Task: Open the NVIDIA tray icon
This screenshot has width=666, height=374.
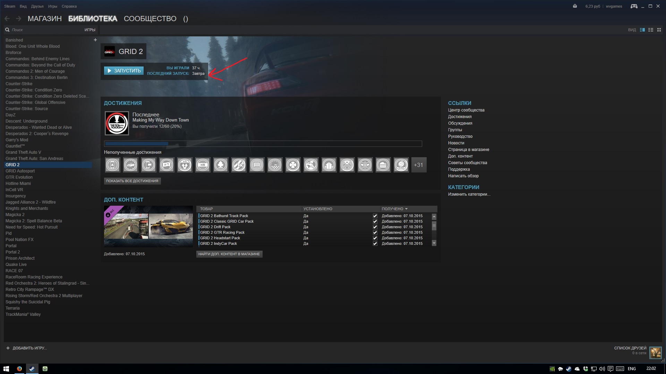Action: click(x=552, y=369)
